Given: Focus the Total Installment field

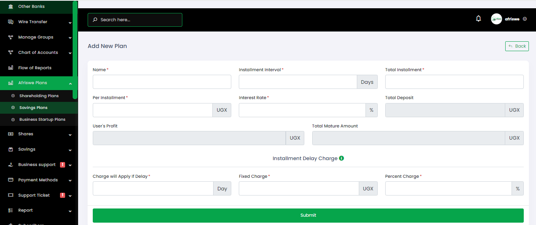Looking at the screenshot, I should (x=454, y=82).
